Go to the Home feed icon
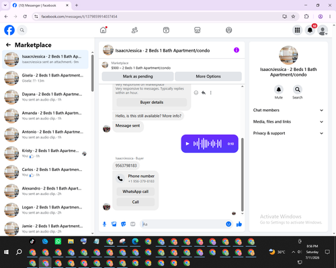This screenshot has width=336, height=268. coord(103,30)
